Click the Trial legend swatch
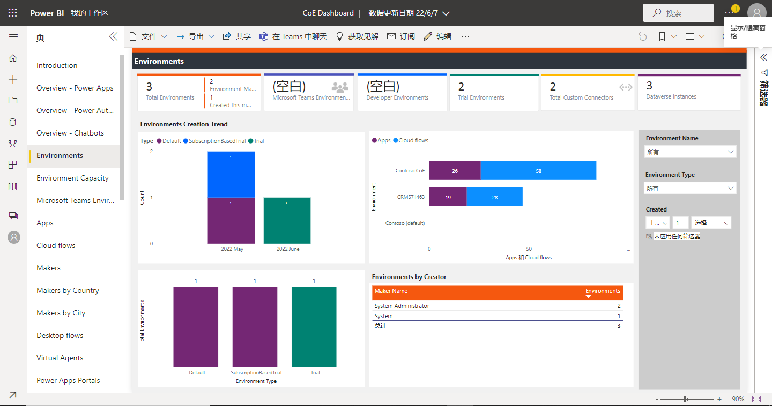The height and width of the screenshot is (406, 772). click(x=250, y=141)
